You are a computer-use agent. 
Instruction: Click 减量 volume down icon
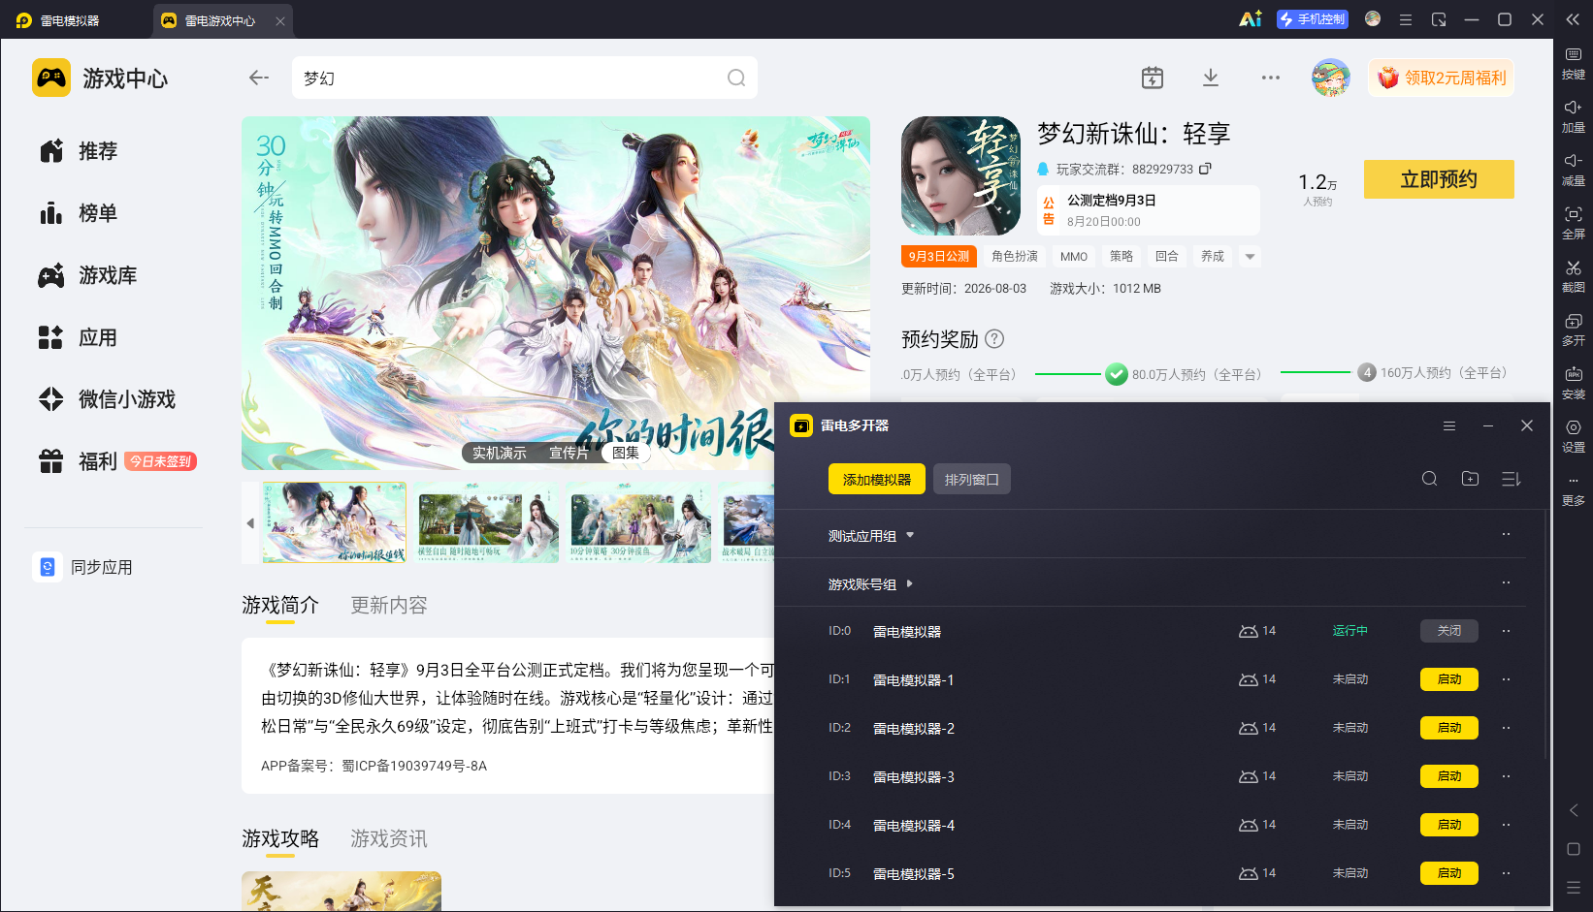tap(1574, 171)
